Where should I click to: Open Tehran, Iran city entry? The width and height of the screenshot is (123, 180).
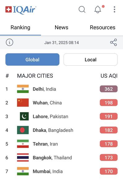(x=61, y=144)
